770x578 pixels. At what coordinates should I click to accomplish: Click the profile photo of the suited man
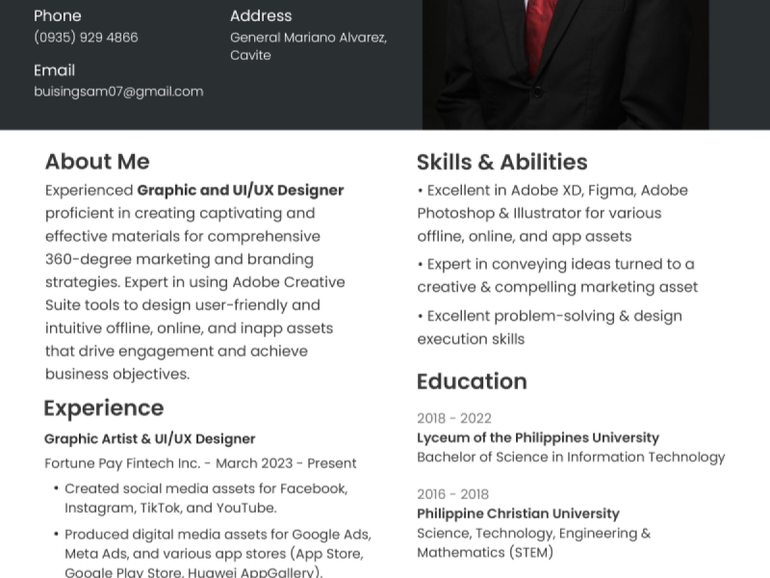coord(565,64)
